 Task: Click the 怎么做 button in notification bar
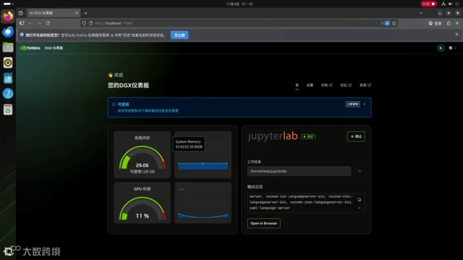coord(179,35)
